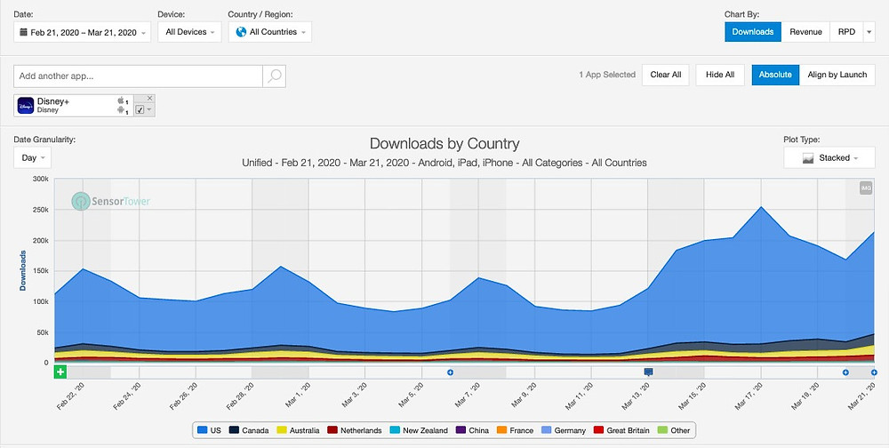The width and height of the screenshot is (889, 448).
Task: Click Hide All button
Action: pyautogui.click(x=720, y=75)
